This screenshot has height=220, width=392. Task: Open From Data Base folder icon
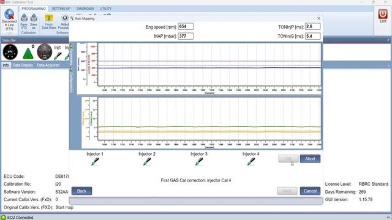pyautogui.click(x=49, y=18)
